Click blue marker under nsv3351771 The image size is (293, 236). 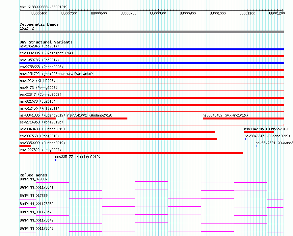pos(56,160)
